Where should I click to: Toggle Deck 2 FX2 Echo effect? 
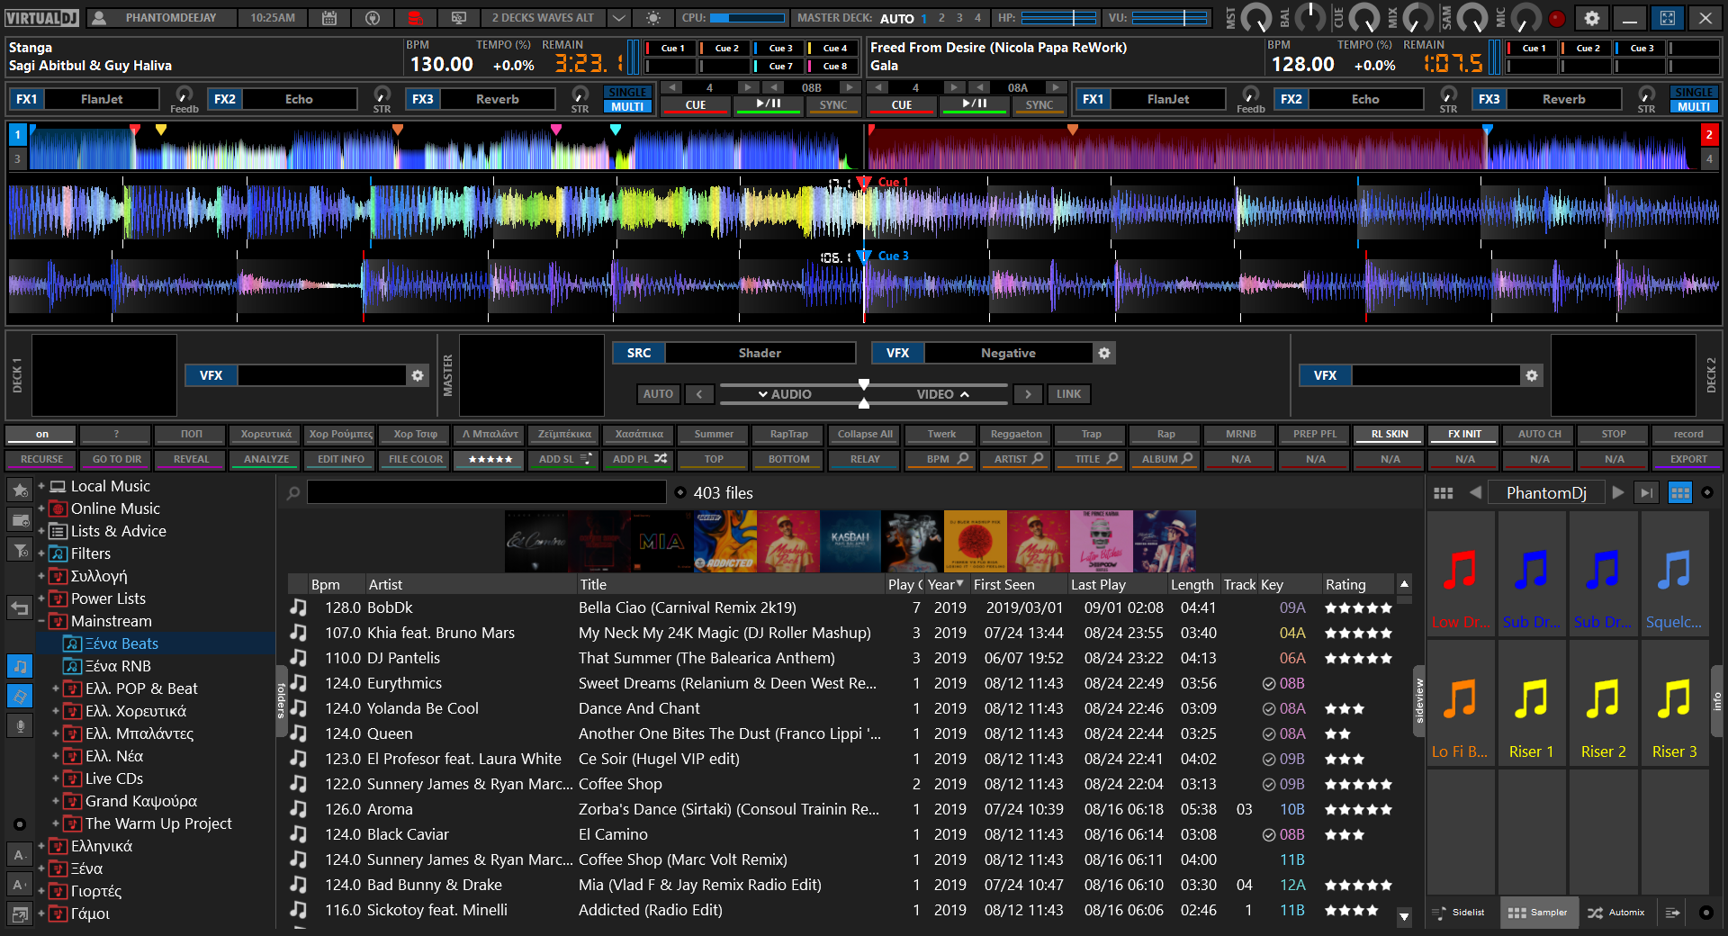tap(1291, 99)
